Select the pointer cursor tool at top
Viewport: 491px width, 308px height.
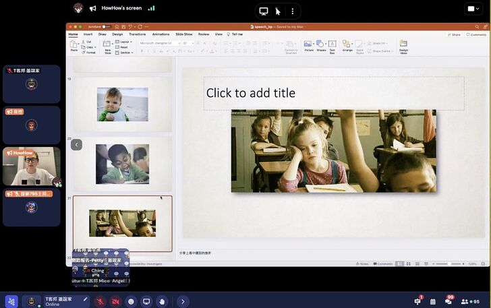click(x=277, y=11)
